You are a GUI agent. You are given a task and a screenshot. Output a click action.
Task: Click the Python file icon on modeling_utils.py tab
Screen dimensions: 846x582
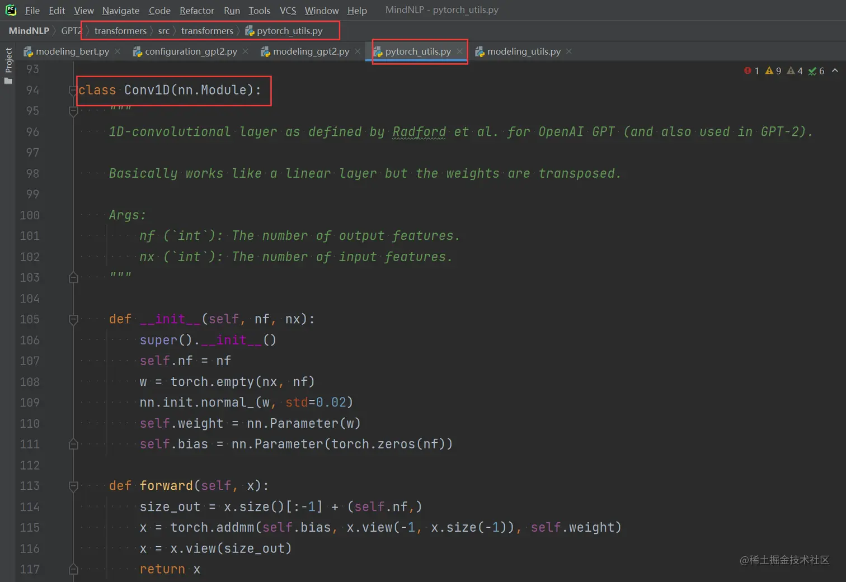click(480, 51)
